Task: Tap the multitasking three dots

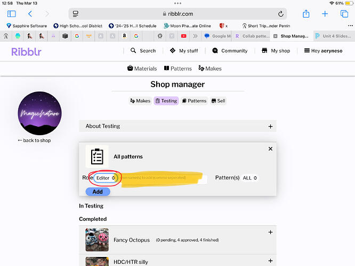Action: click(x=177, y=3)
